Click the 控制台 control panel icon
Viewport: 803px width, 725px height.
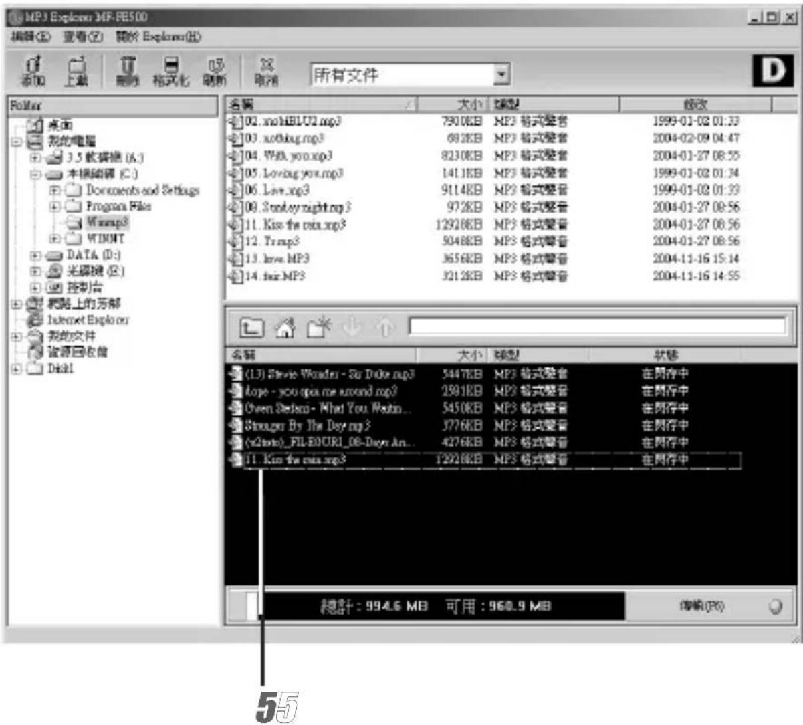point(55,288)
